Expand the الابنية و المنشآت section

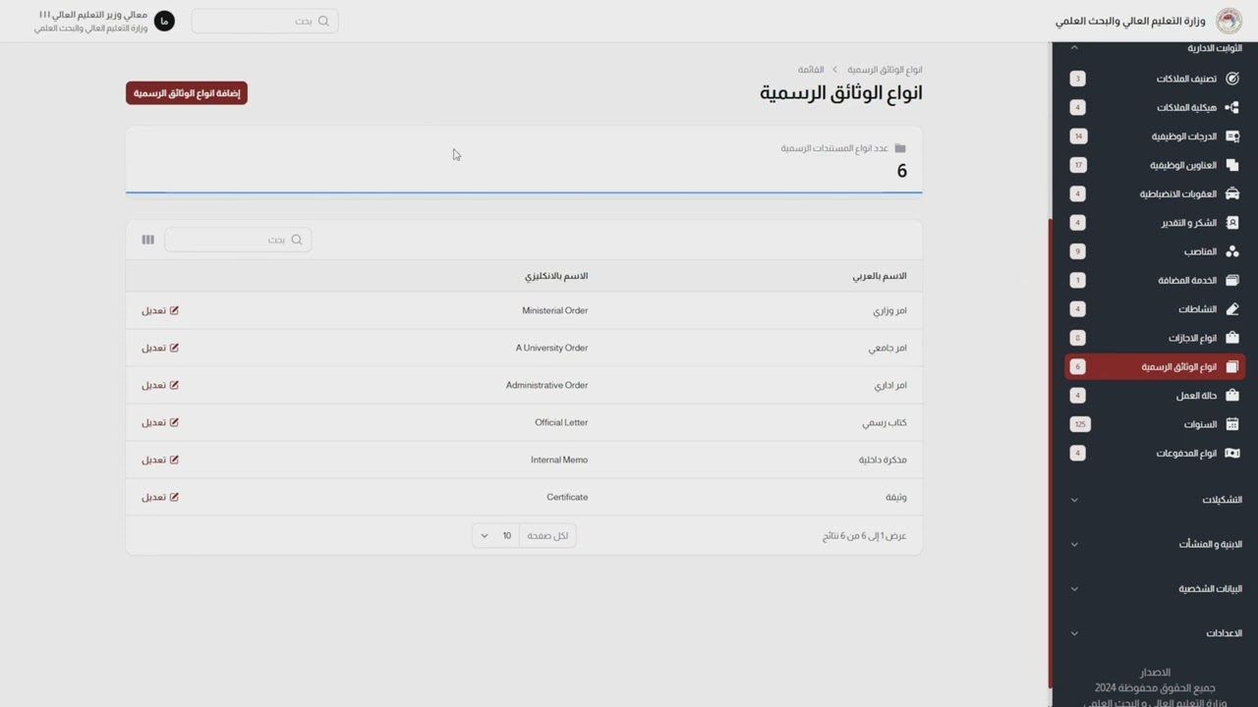coord(1074,544)
